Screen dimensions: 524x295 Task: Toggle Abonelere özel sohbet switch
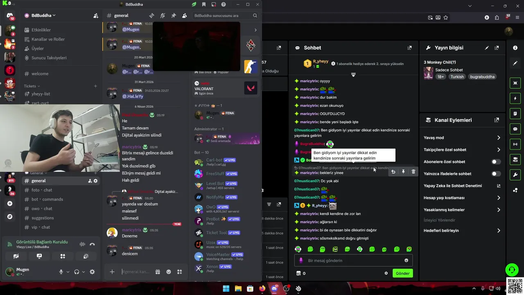[x=496, y=162]
